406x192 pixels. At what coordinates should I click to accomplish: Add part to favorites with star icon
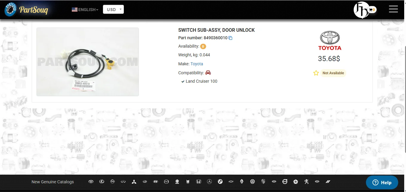[x=316, y=73]
